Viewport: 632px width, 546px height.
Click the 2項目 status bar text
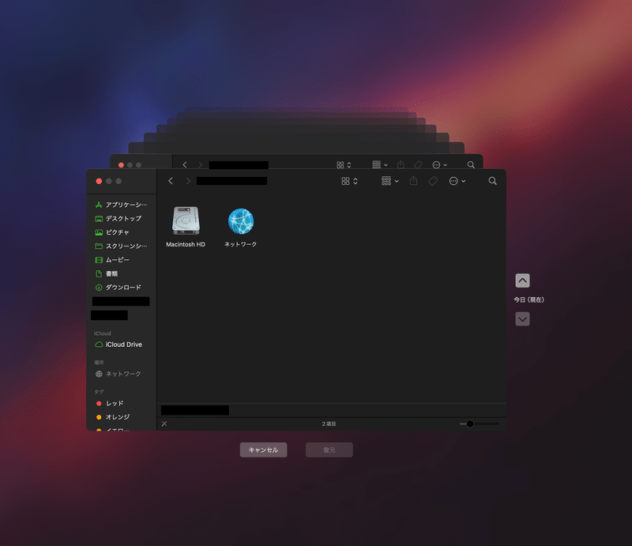[329, 424]
